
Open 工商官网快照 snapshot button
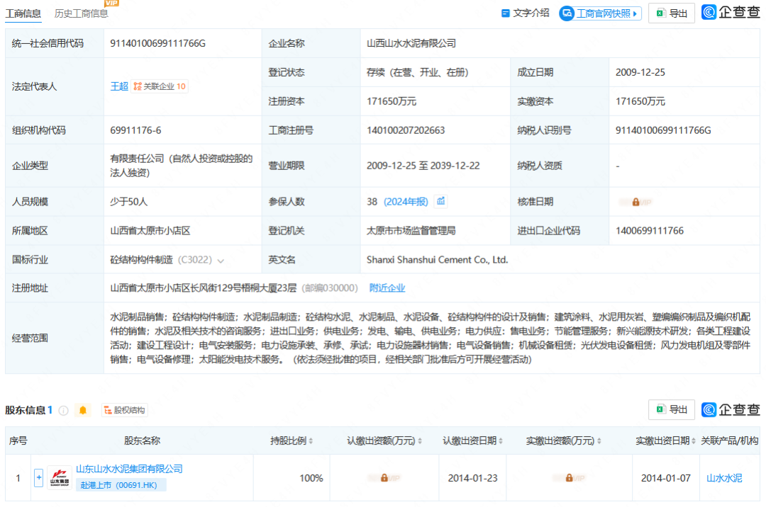click(601, 13)
